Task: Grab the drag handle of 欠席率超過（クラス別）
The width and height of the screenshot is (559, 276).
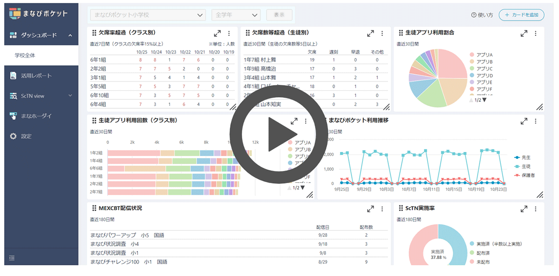Action: click(94, 33)
